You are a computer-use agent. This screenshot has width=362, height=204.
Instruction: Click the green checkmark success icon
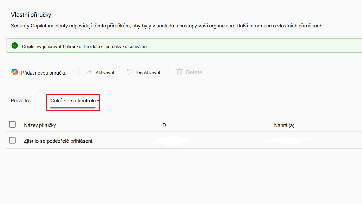[14, 46]
